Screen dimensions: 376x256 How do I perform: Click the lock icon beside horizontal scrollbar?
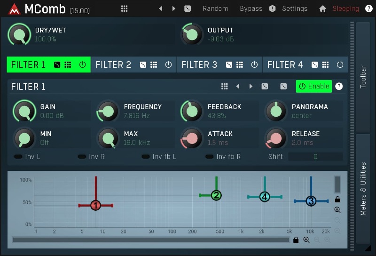pos(296,240)
